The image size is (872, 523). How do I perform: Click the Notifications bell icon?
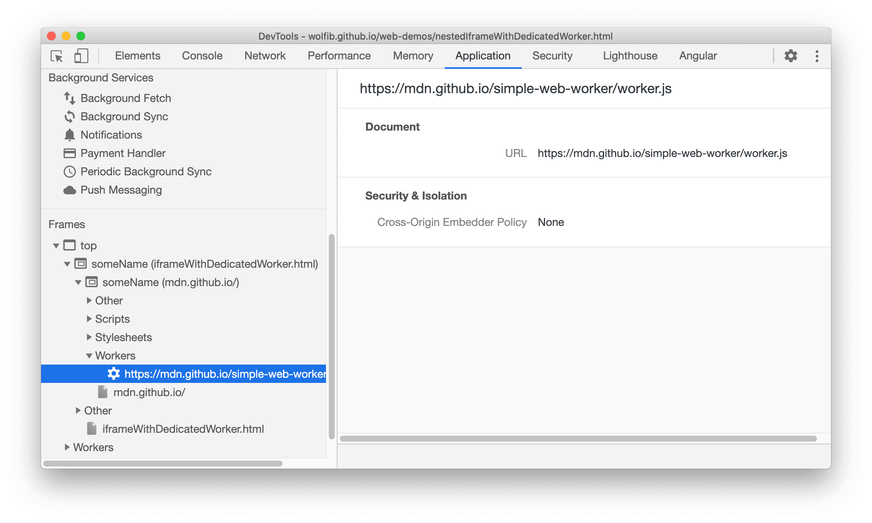[x=70, y=134]
